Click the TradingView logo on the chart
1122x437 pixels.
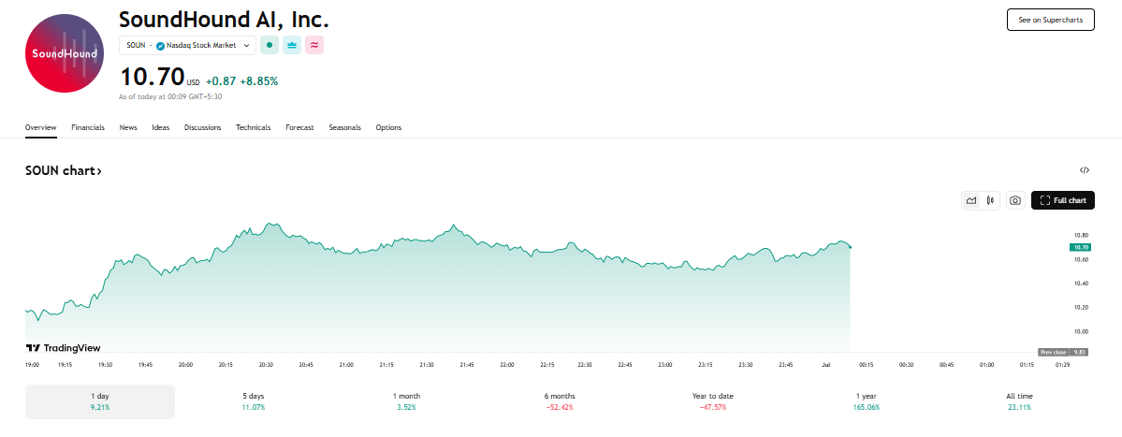(x=63, y=348)
